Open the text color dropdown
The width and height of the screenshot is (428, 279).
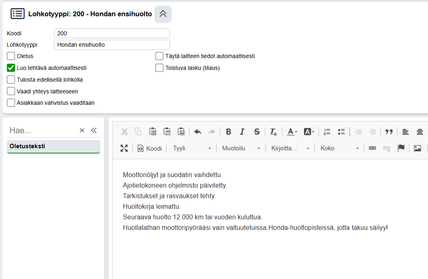click(292, 132)
